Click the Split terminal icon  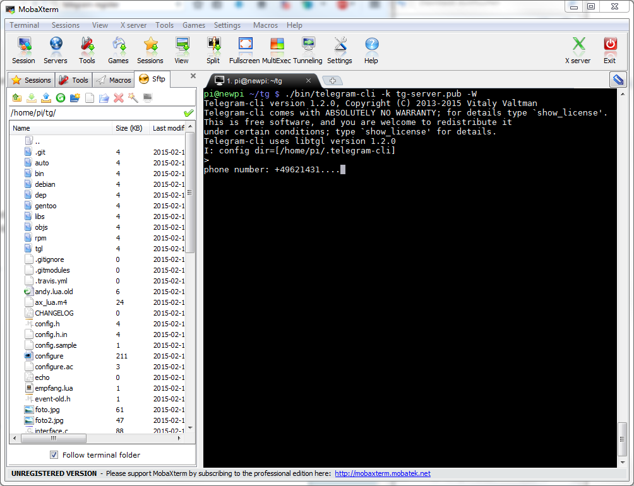213,50
